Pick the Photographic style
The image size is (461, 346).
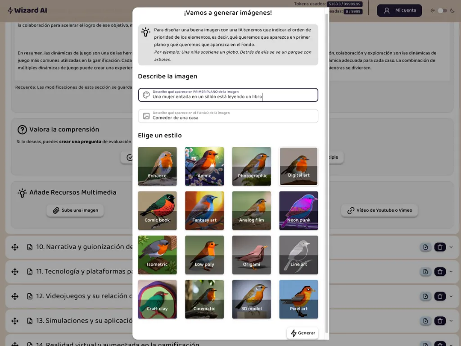coord(251,166)
